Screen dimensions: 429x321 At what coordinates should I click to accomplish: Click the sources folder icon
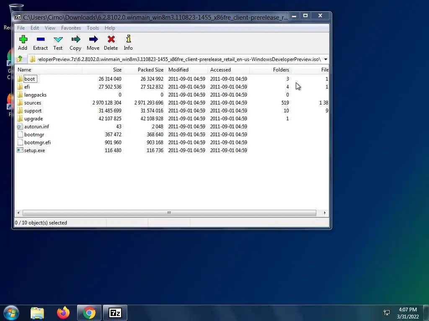coord(20,103)
